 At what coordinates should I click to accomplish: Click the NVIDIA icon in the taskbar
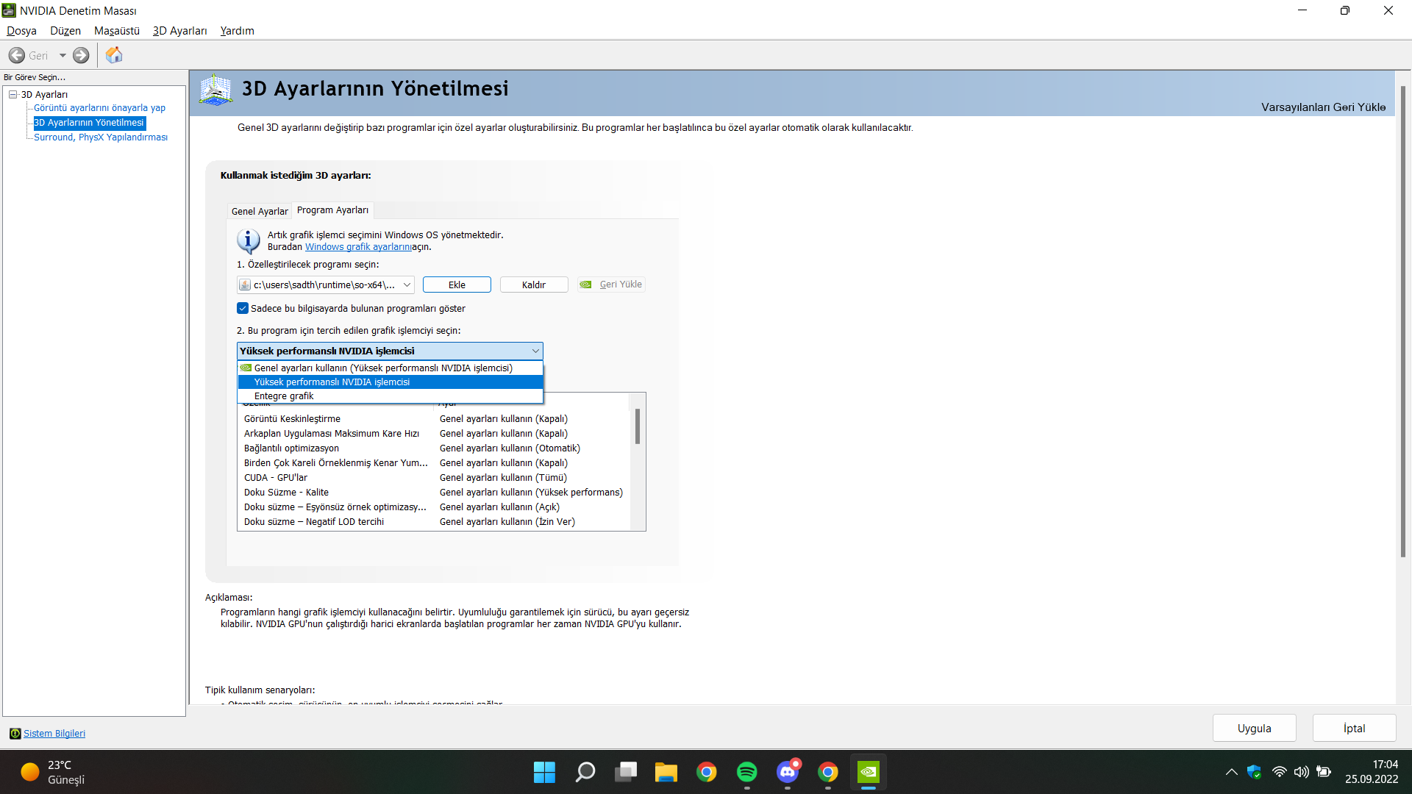point(868,772)
